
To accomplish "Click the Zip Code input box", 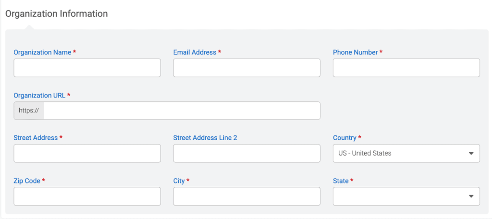I will tap(87, 196).
